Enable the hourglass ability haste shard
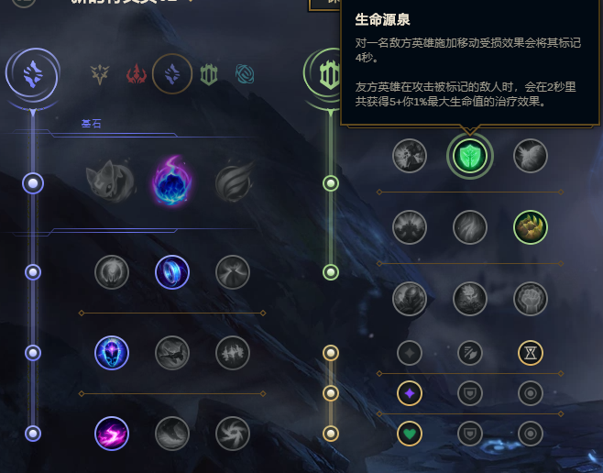 (x=531, y=353)
